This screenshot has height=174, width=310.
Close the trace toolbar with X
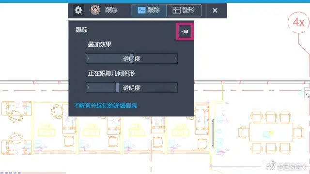pyautogui.click(x=215, y=10)
